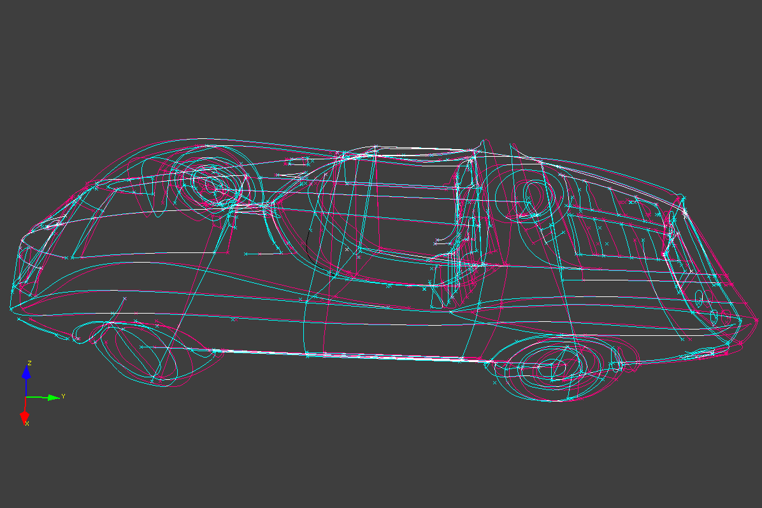Select the yellow Z axis label

29,363
